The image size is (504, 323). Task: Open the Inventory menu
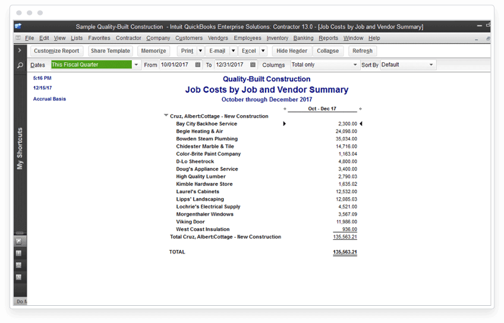point(277,38)
